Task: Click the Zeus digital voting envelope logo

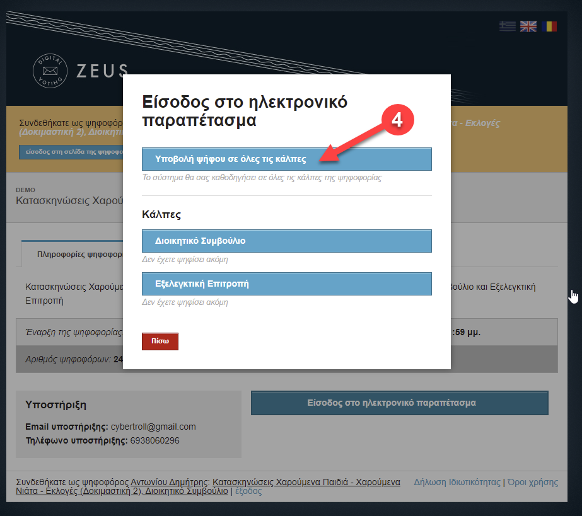Action: [x=50, y=71]
